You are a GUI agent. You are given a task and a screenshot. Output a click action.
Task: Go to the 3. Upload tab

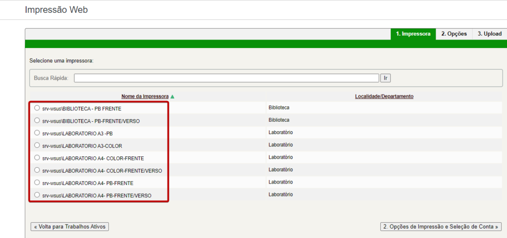point(489,34)
